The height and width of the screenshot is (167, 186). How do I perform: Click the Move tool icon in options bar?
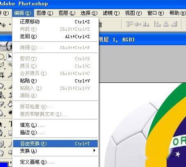coord(3,25)
